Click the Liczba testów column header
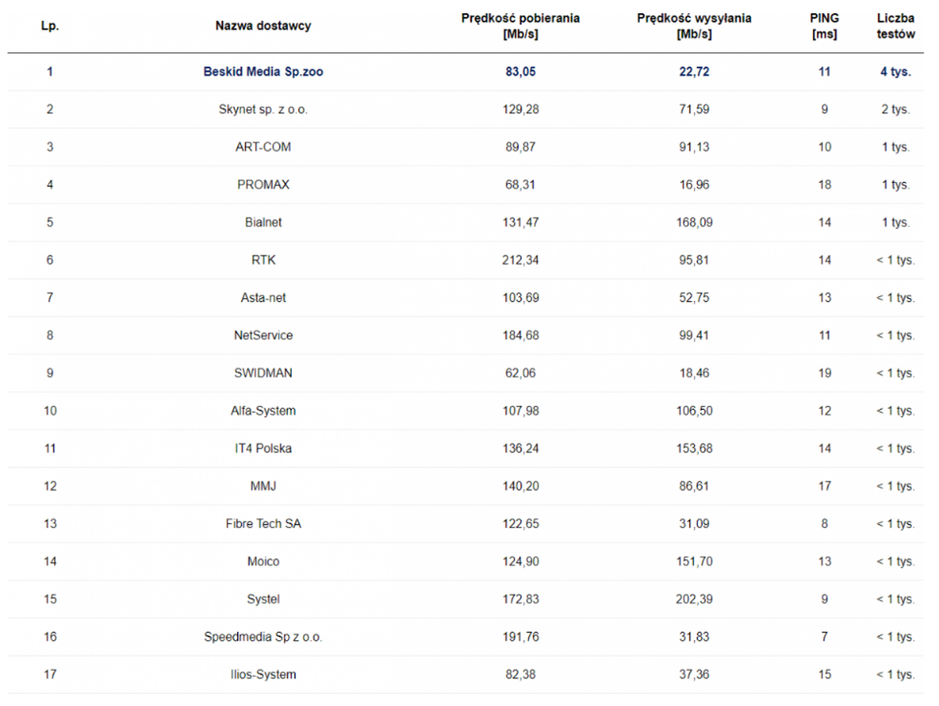This screenshot has width=939, height=706. pos(895,26)
